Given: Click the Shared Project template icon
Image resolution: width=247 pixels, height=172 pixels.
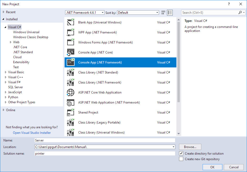Looking at the screenshot, I should pos(71,112).
